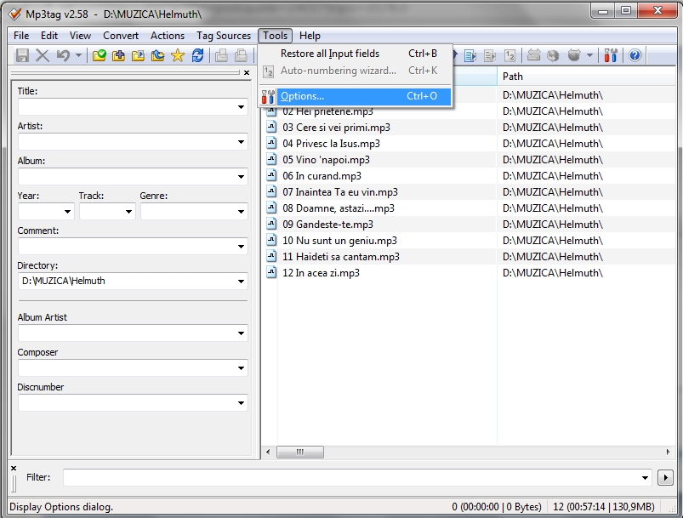The width and height of the screenshot is (683, 518).
Task: Click the blue Help question mark icon
Action: point(635,55)
